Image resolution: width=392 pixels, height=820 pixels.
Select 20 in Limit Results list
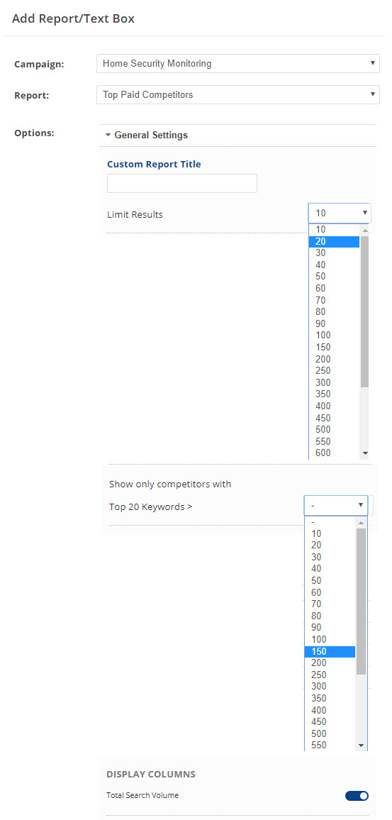click(334, 242)
